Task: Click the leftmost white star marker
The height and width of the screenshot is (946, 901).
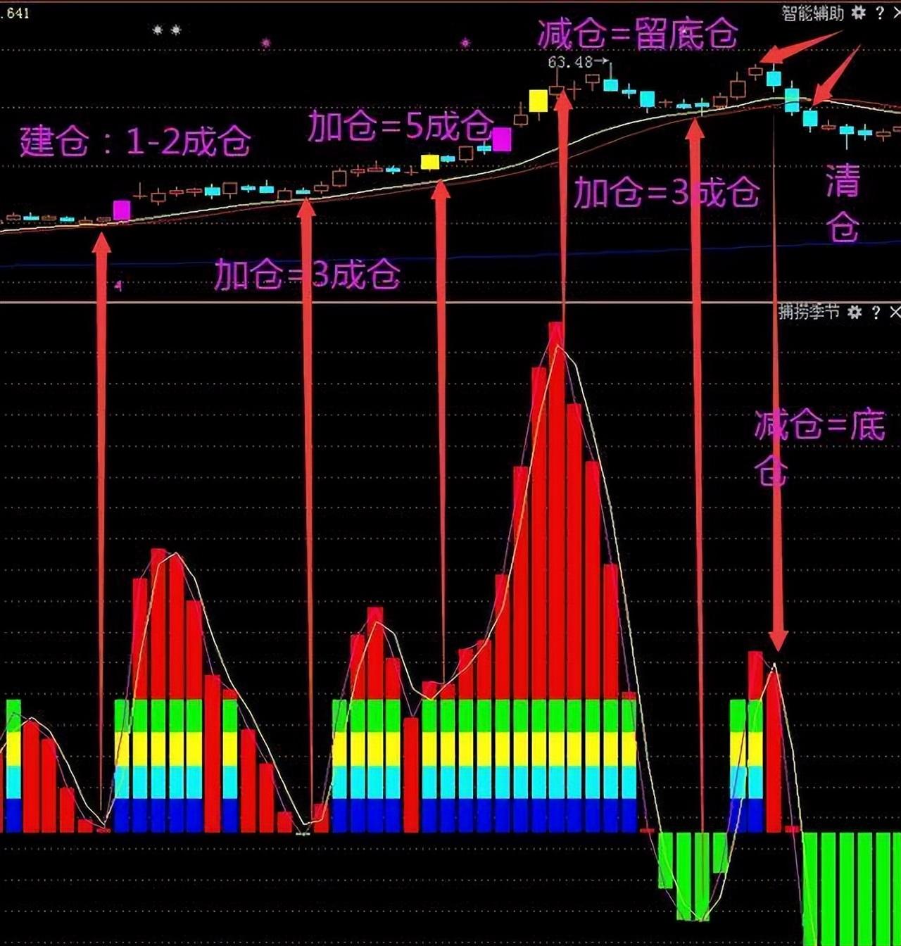Action: coord(157,30)
